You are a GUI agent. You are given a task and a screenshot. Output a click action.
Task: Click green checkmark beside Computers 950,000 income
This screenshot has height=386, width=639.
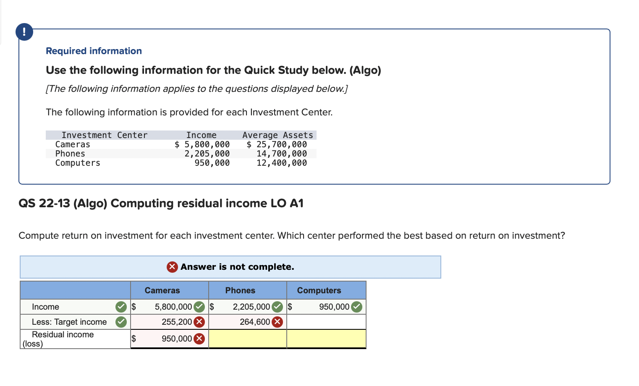click(356, 307)
